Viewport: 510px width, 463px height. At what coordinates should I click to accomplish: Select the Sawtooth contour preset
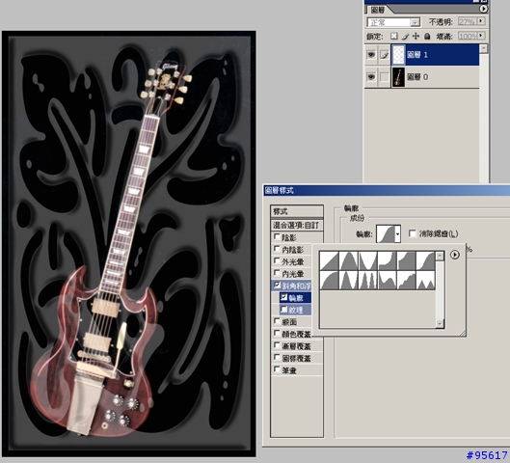425,280
